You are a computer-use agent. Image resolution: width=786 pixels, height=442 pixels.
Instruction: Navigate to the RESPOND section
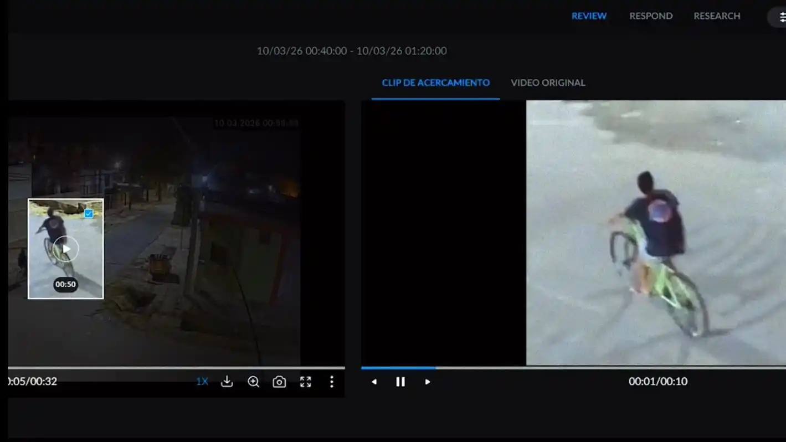click(x=651, y=16)
